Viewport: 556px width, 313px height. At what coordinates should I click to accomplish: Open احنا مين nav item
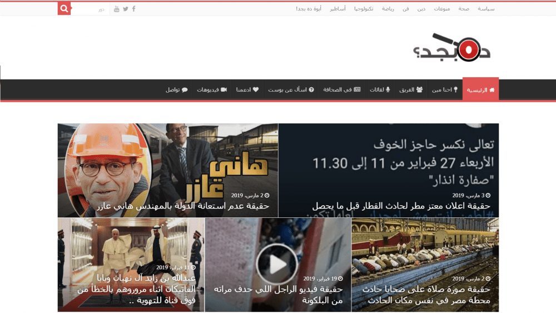pyautogui.click(x=445, y=90)
